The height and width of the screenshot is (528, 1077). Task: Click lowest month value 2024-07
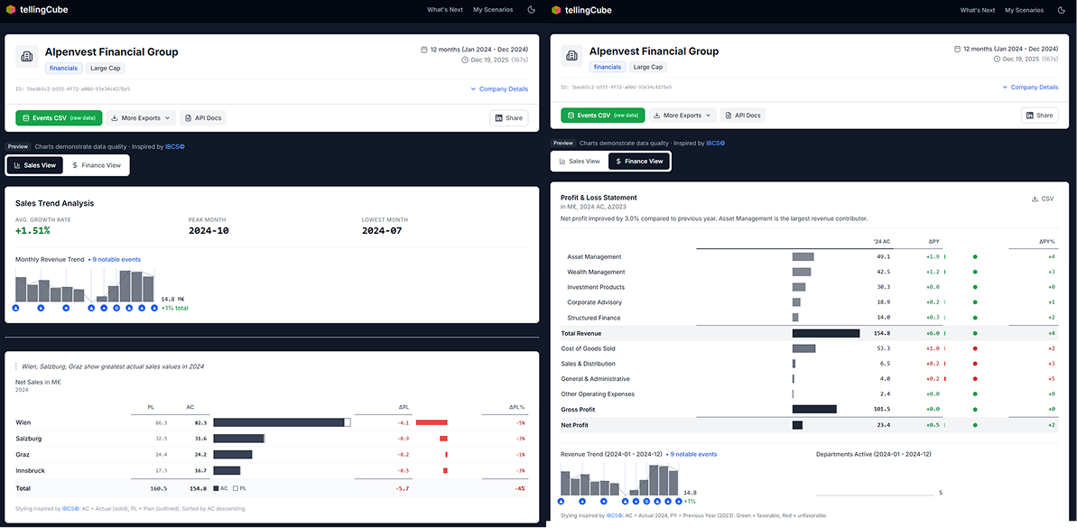click(x=382, y=231)
